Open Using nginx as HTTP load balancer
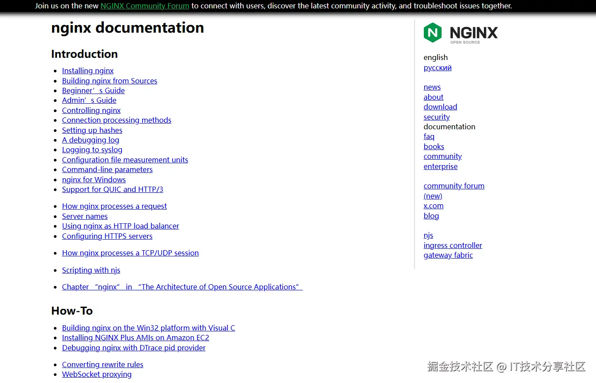This screenshot has height=383, width=596. [x=121, y=226]
